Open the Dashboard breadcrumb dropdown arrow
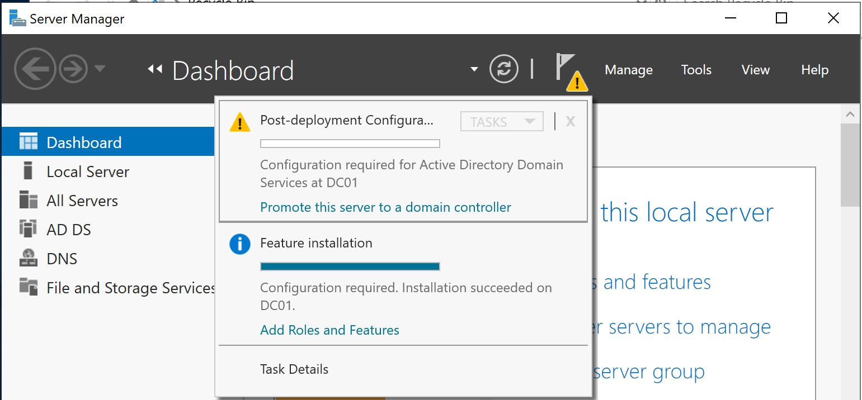Screen dimensions: 862x400 click(x=473, y=68)
